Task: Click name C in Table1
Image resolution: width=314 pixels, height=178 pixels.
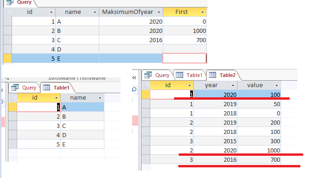Action: [82, 126]
